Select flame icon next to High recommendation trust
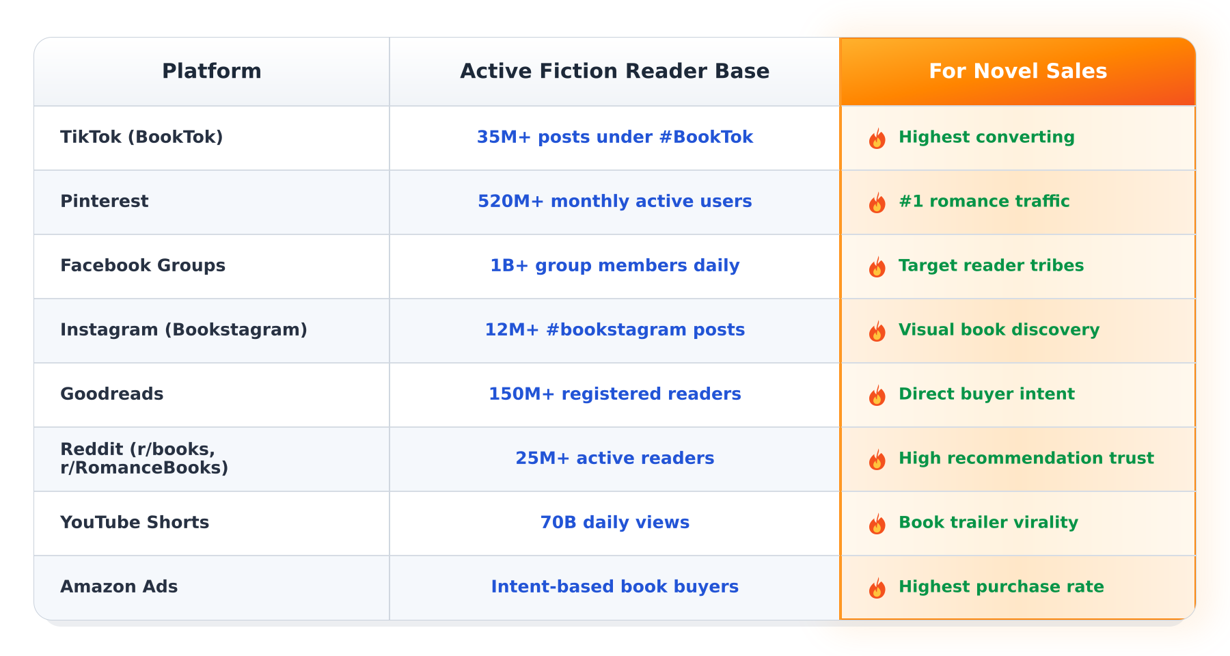Viewport: 1230px width, 656px height. (877, 460)
